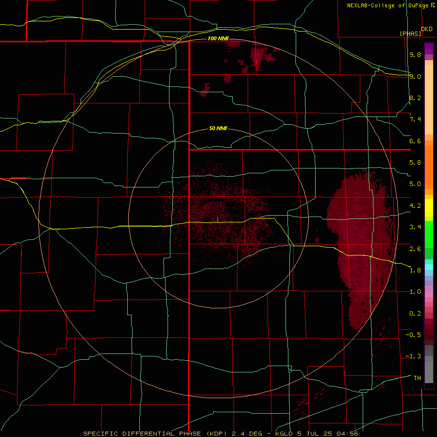Select the 2.6 scale value

tap(415, 249)
